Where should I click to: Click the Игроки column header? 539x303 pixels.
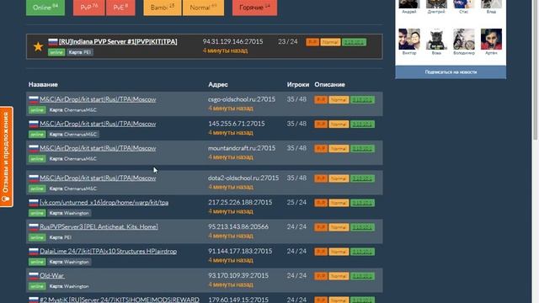coord(298,84)
